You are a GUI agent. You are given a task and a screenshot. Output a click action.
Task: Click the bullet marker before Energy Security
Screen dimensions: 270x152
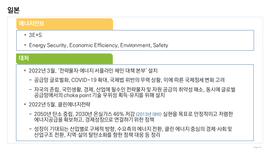tap(25, 45)
